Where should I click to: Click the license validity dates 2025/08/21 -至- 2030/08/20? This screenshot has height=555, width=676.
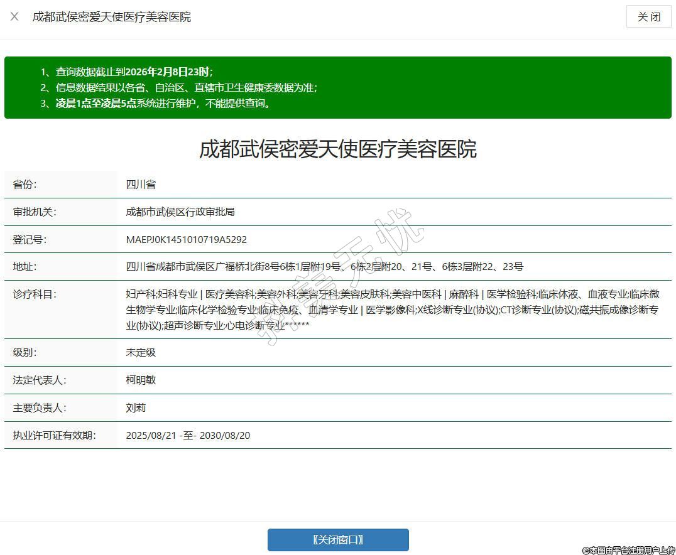(188, 436)
